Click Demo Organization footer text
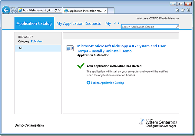195x136 pixels. click(29, 125)
